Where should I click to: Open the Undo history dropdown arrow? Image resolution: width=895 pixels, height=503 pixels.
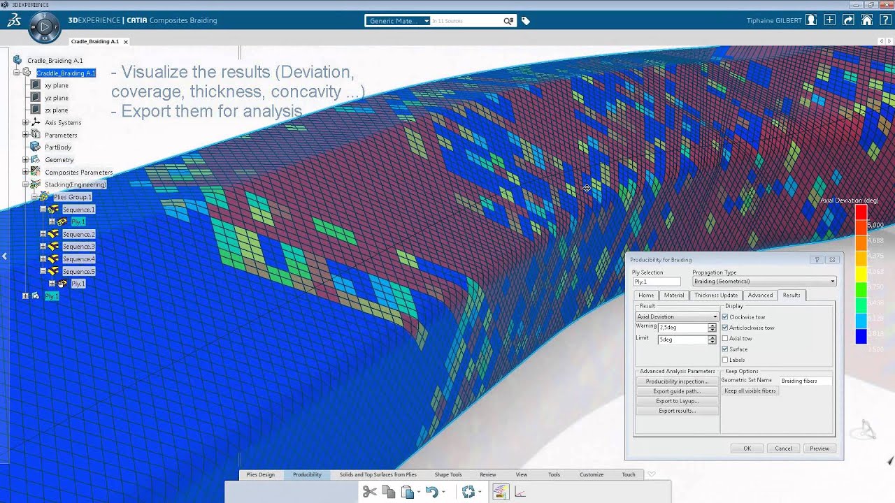[x=443, y=493]
